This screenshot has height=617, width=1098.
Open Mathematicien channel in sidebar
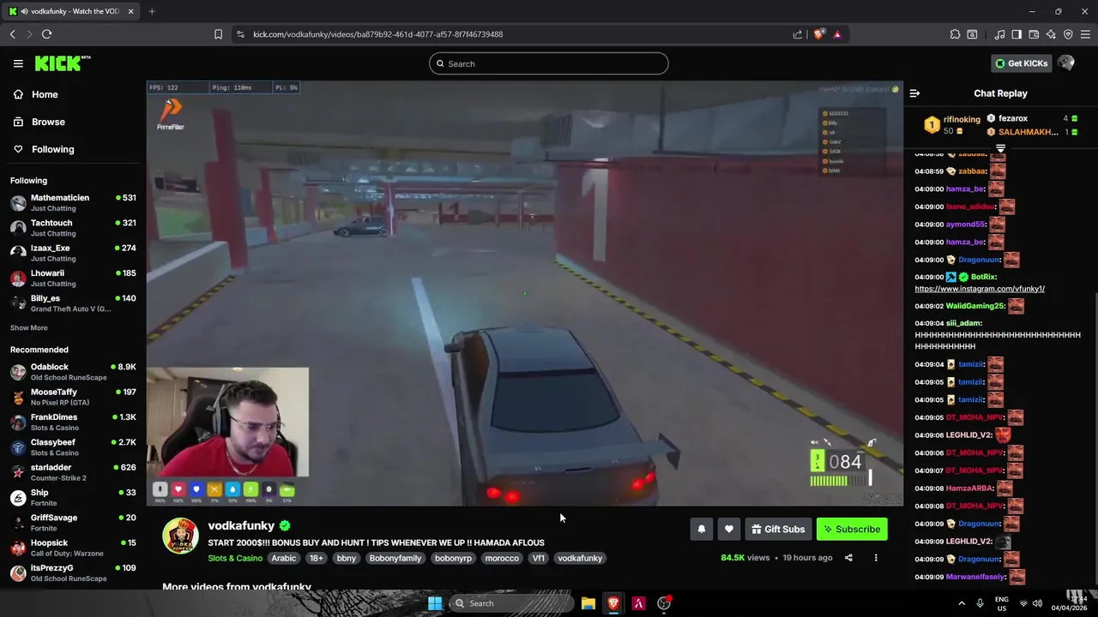tap(73, 203)
